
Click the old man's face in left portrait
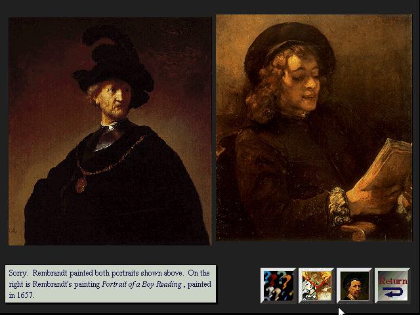[x=112, y=100]
